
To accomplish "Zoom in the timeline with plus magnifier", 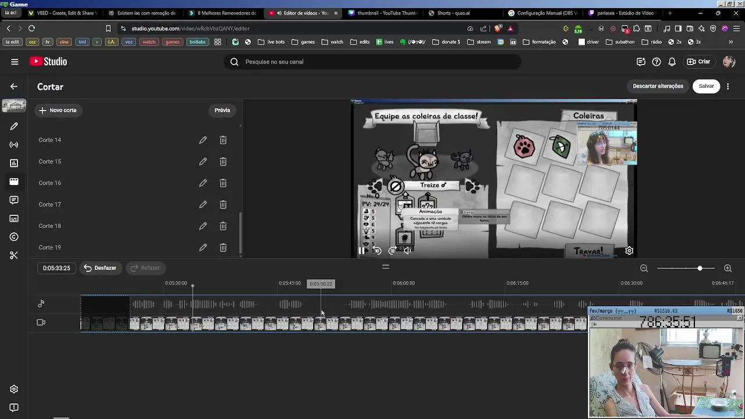I will (x=728, y=268).
